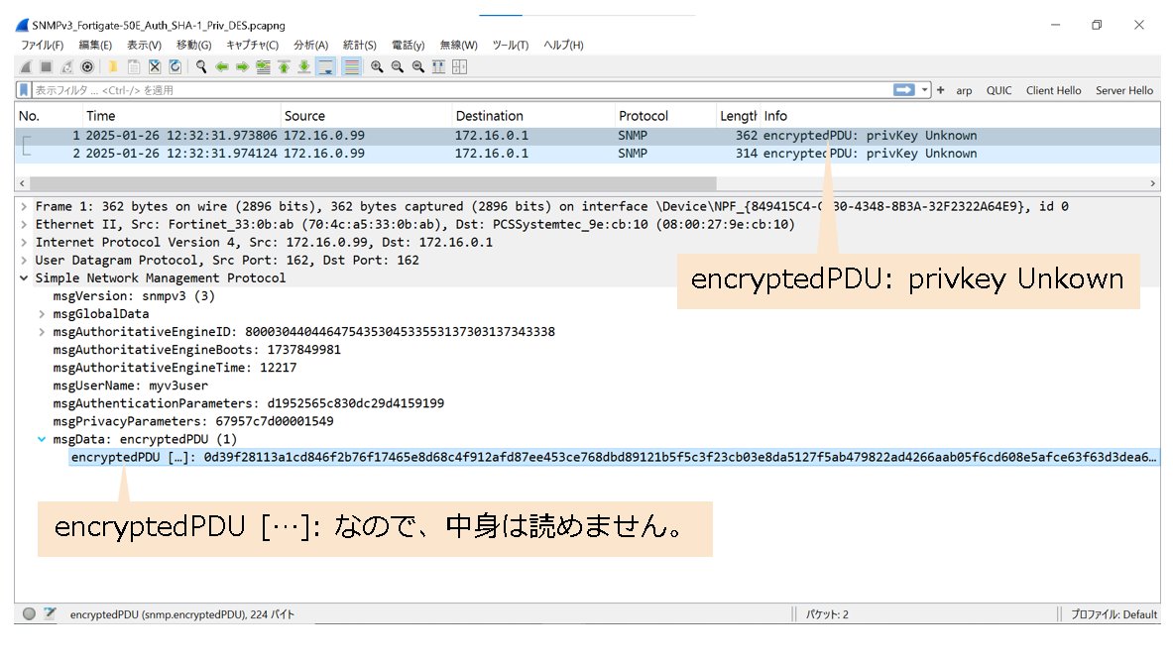The image size is (1173, 660).
Task: Sort by Protocol column header
Action: click(x=664, y=116)
